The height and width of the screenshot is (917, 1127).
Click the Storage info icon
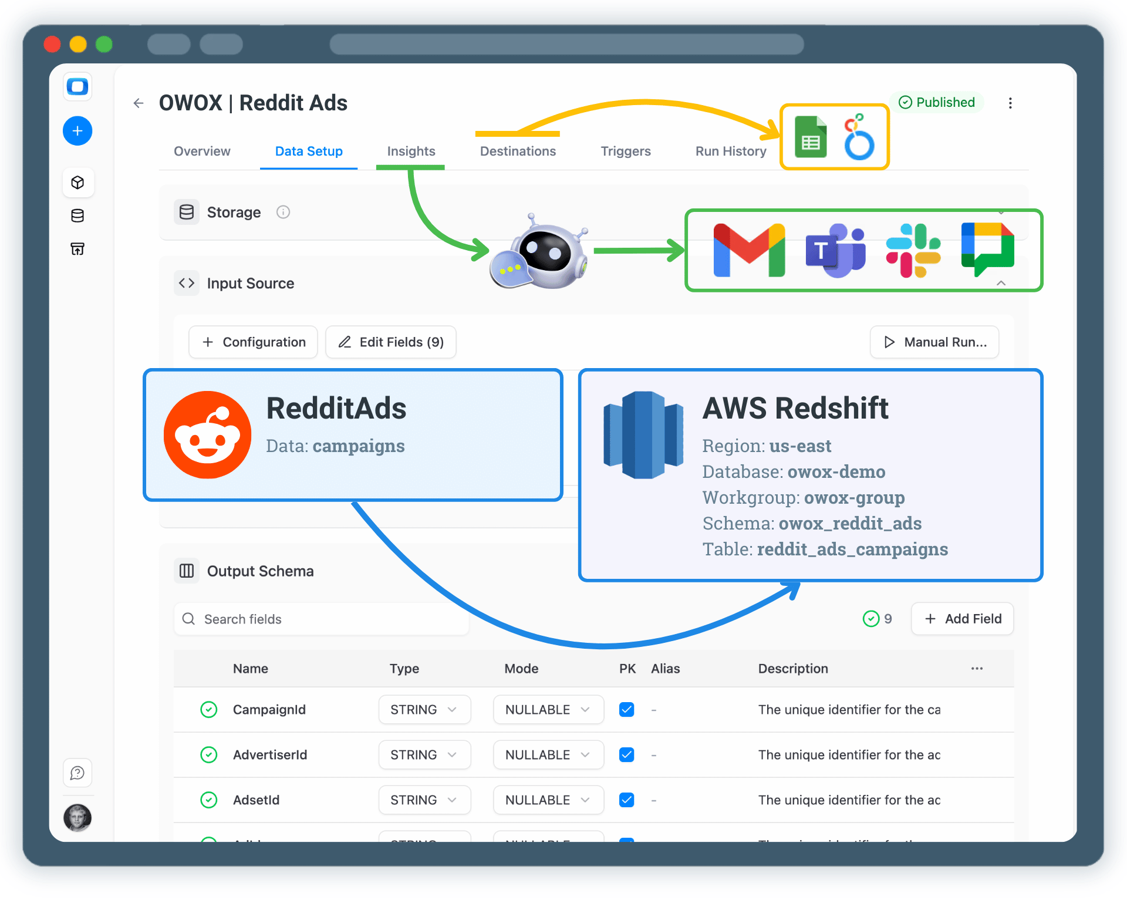[x=283, y=212]
